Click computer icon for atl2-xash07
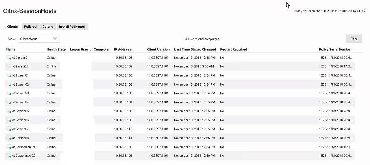This screenshot has height=165, width=370. click(9, 129)
